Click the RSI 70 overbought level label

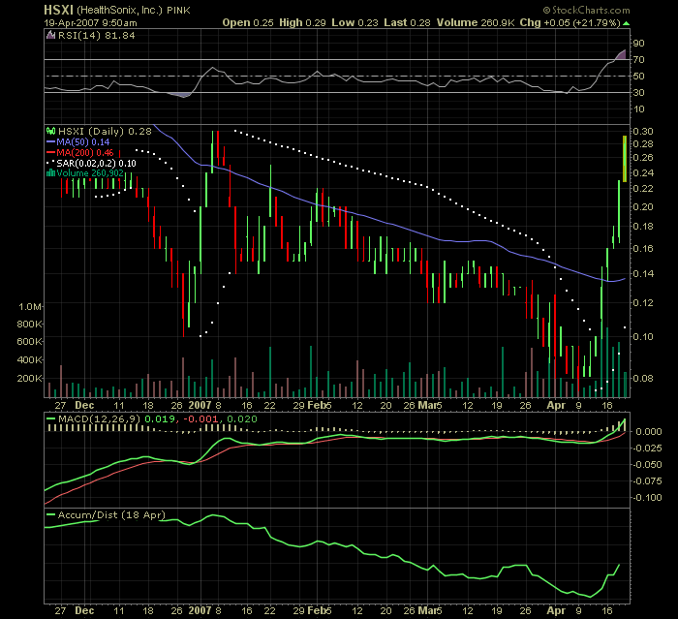pyautogui.click(x=636, y=60)
